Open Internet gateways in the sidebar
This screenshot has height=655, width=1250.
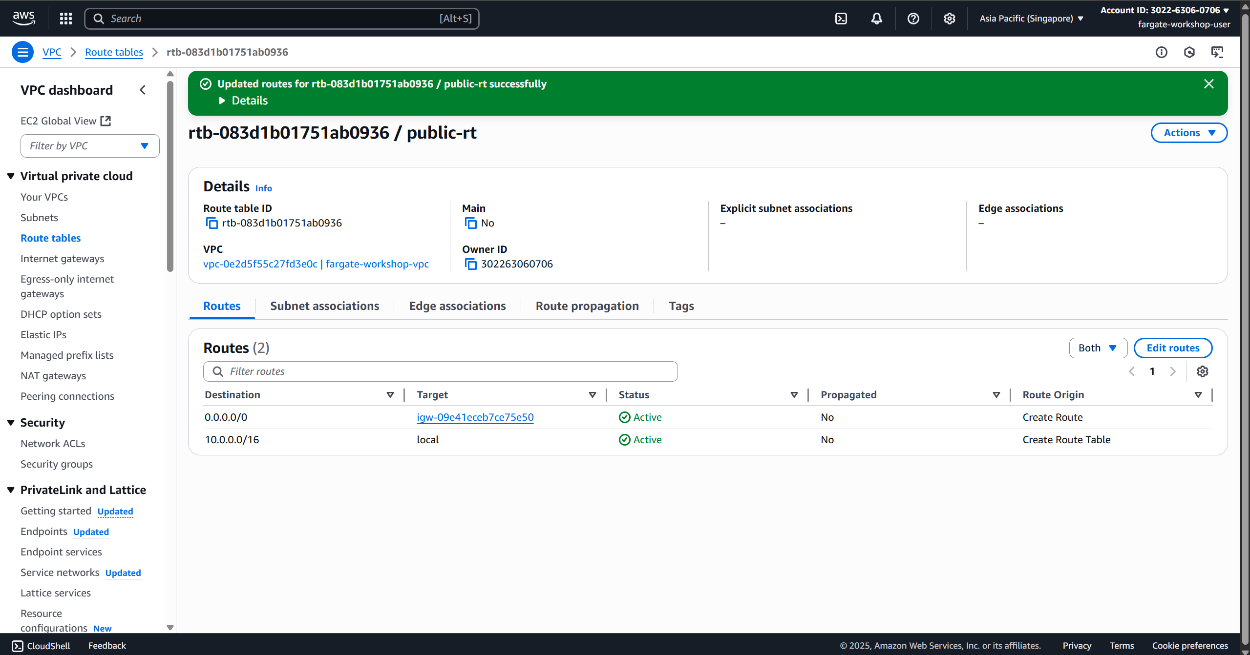[x=62, y=259]
